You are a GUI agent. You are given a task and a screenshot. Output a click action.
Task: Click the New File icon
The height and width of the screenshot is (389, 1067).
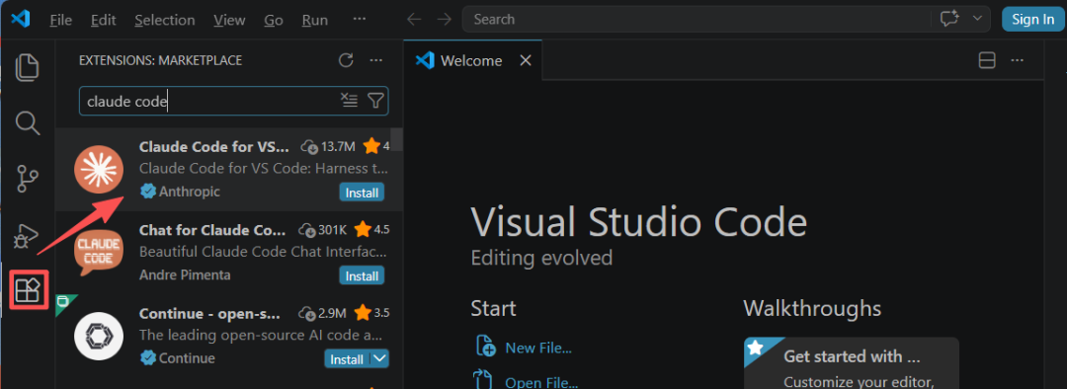point(485,347)
